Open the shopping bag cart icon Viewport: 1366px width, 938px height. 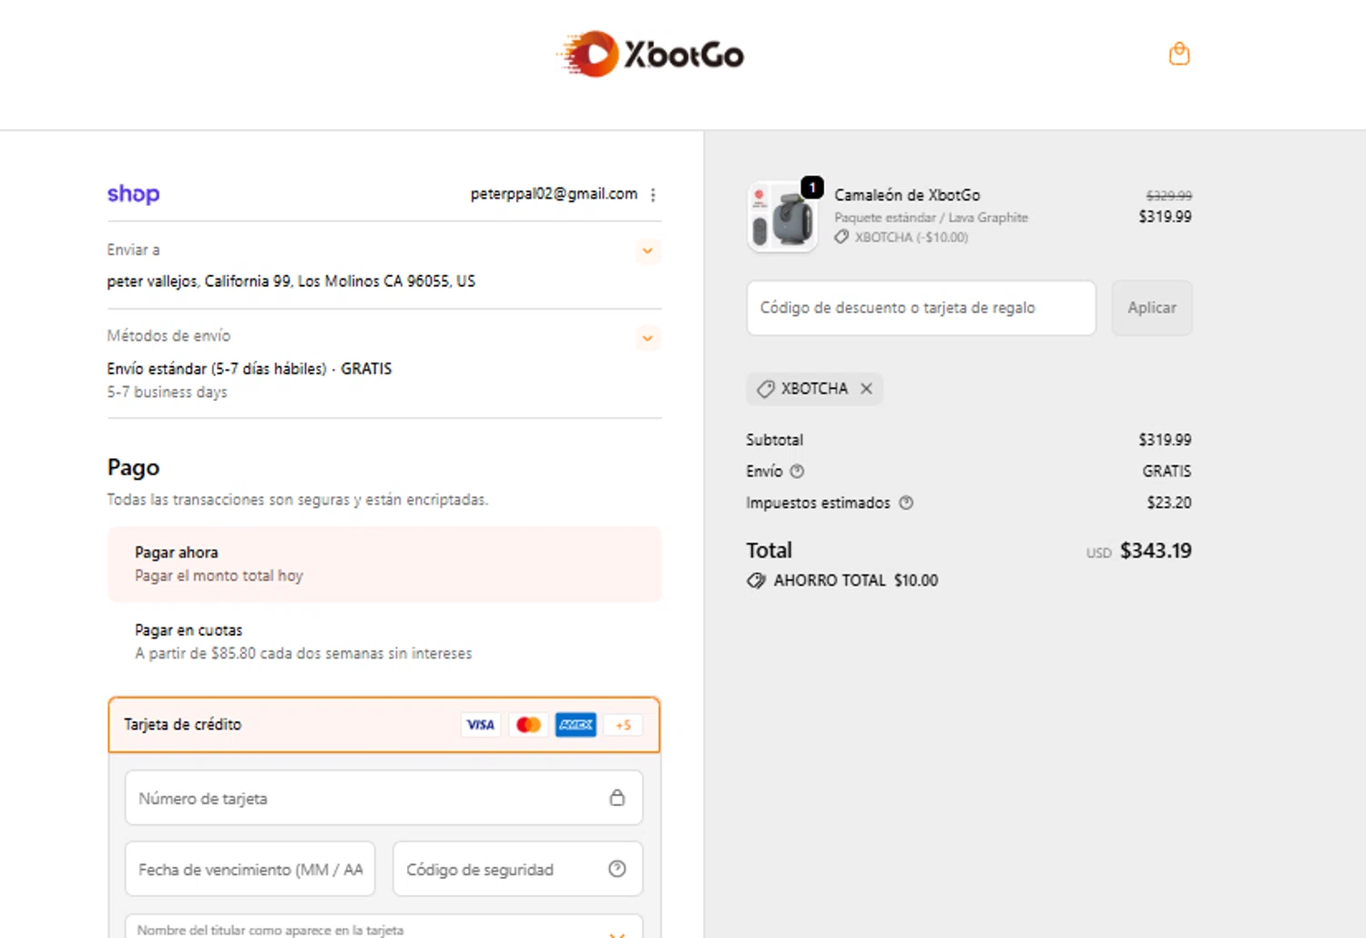tap(1179, 54)
